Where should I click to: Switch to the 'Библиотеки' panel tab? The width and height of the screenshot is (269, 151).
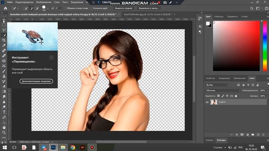pyautogui.click(x=240, y=78)
